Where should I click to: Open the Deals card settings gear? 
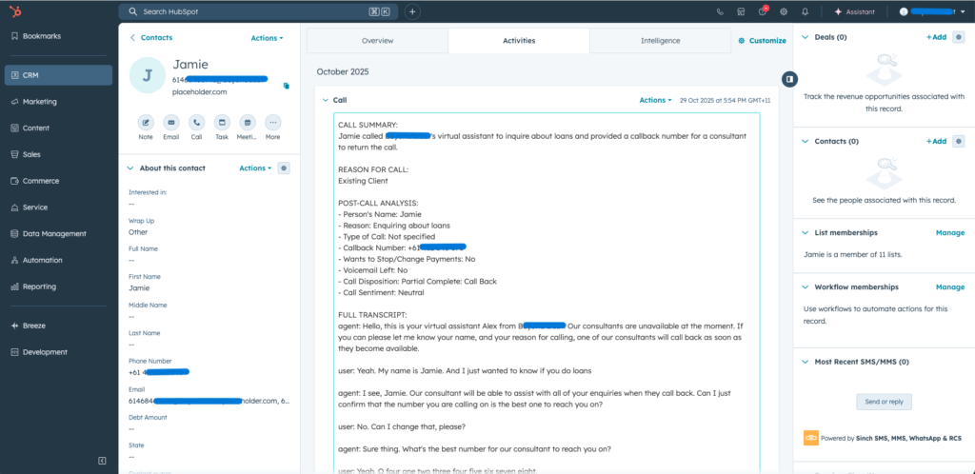[958, 37]
